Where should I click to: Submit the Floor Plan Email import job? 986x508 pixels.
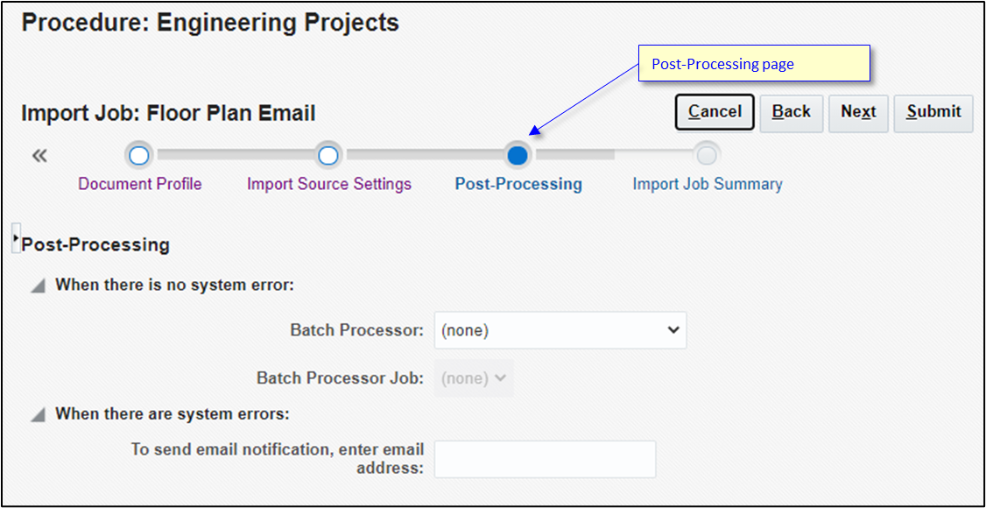point(933,112)
